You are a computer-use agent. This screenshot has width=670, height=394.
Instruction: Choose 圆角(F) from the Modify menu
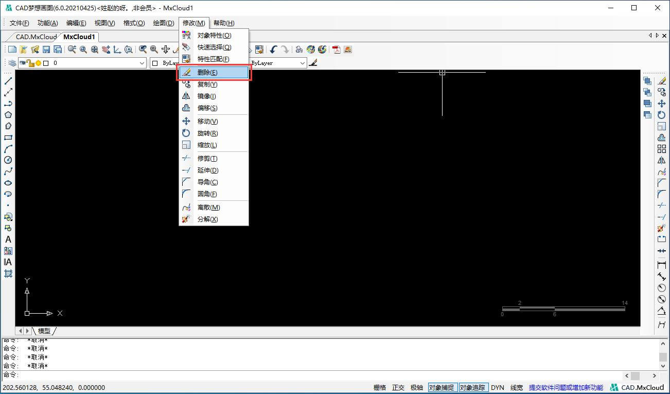214,194
